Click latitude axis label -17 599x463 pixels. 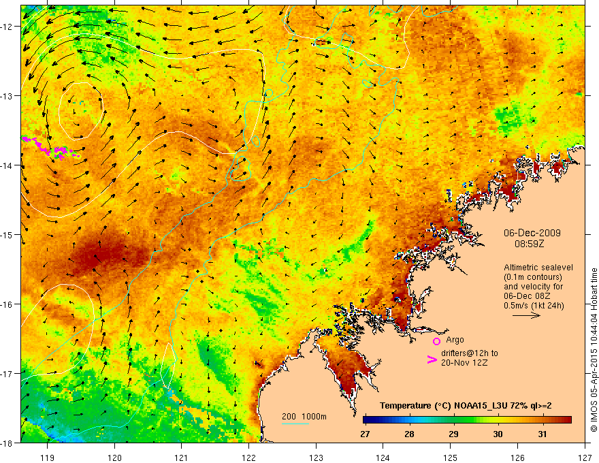[x=7, y=374]
